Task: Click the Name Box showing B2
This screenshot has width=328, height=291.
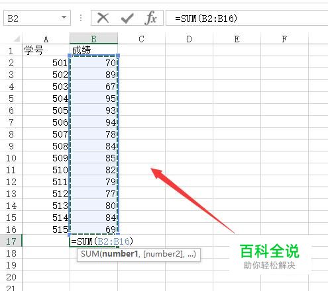Action: (x=37, y=18)
